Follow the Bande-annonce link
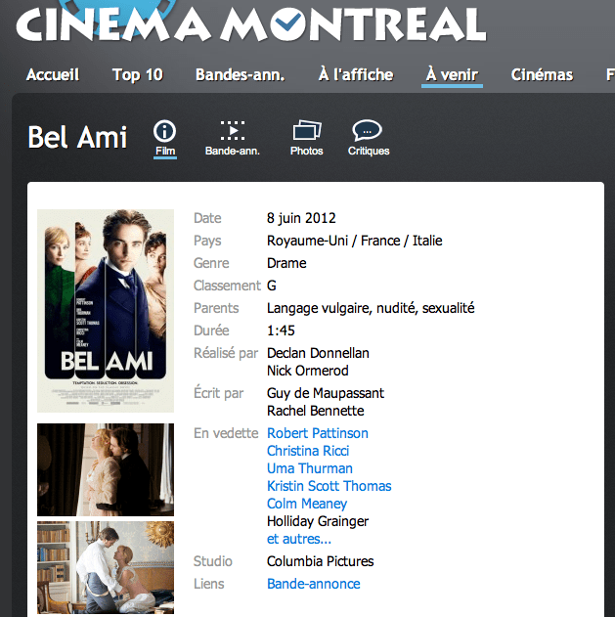This screenshot has height=617, width=615. point(314,584)
